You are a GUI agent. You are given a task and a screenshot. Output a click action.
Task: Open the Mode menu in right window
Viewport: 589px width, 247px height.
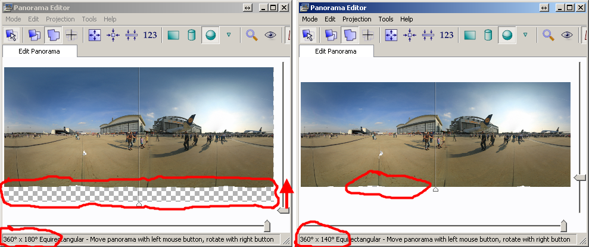309,19
